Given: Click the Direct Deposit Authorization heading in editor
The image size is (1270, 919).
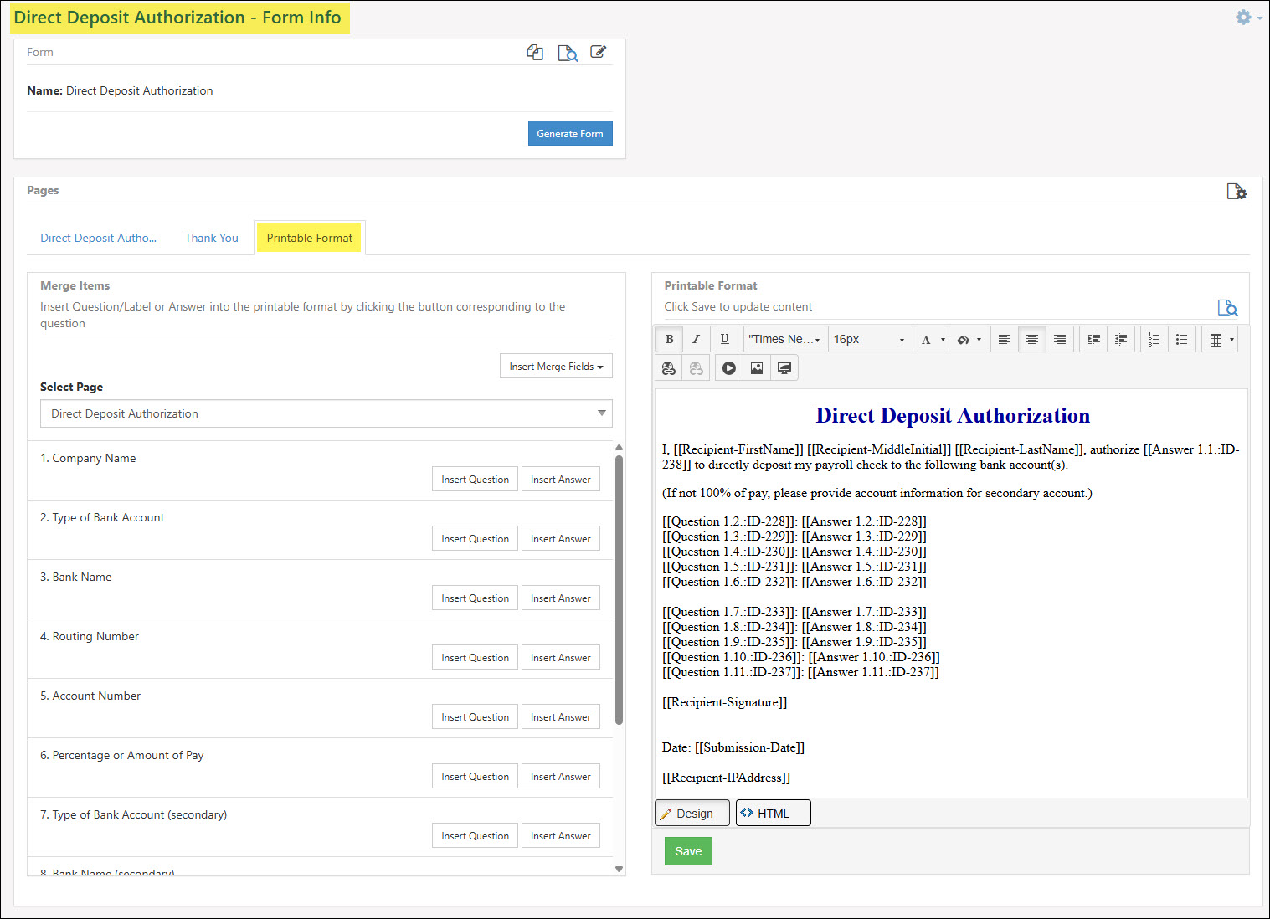Looking at the screenshot, I should tap(953, 416).
